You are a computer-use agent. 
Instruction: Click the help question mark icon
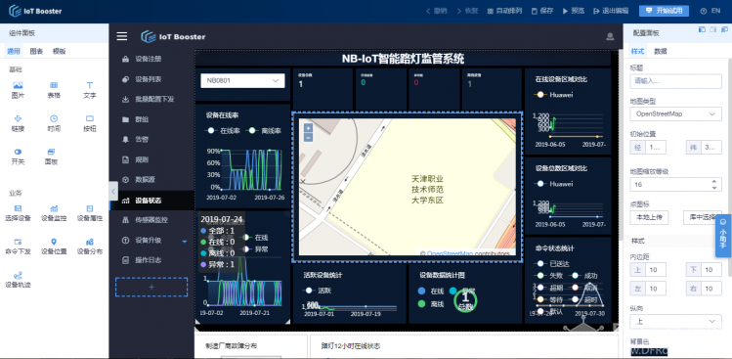(704, 11)
